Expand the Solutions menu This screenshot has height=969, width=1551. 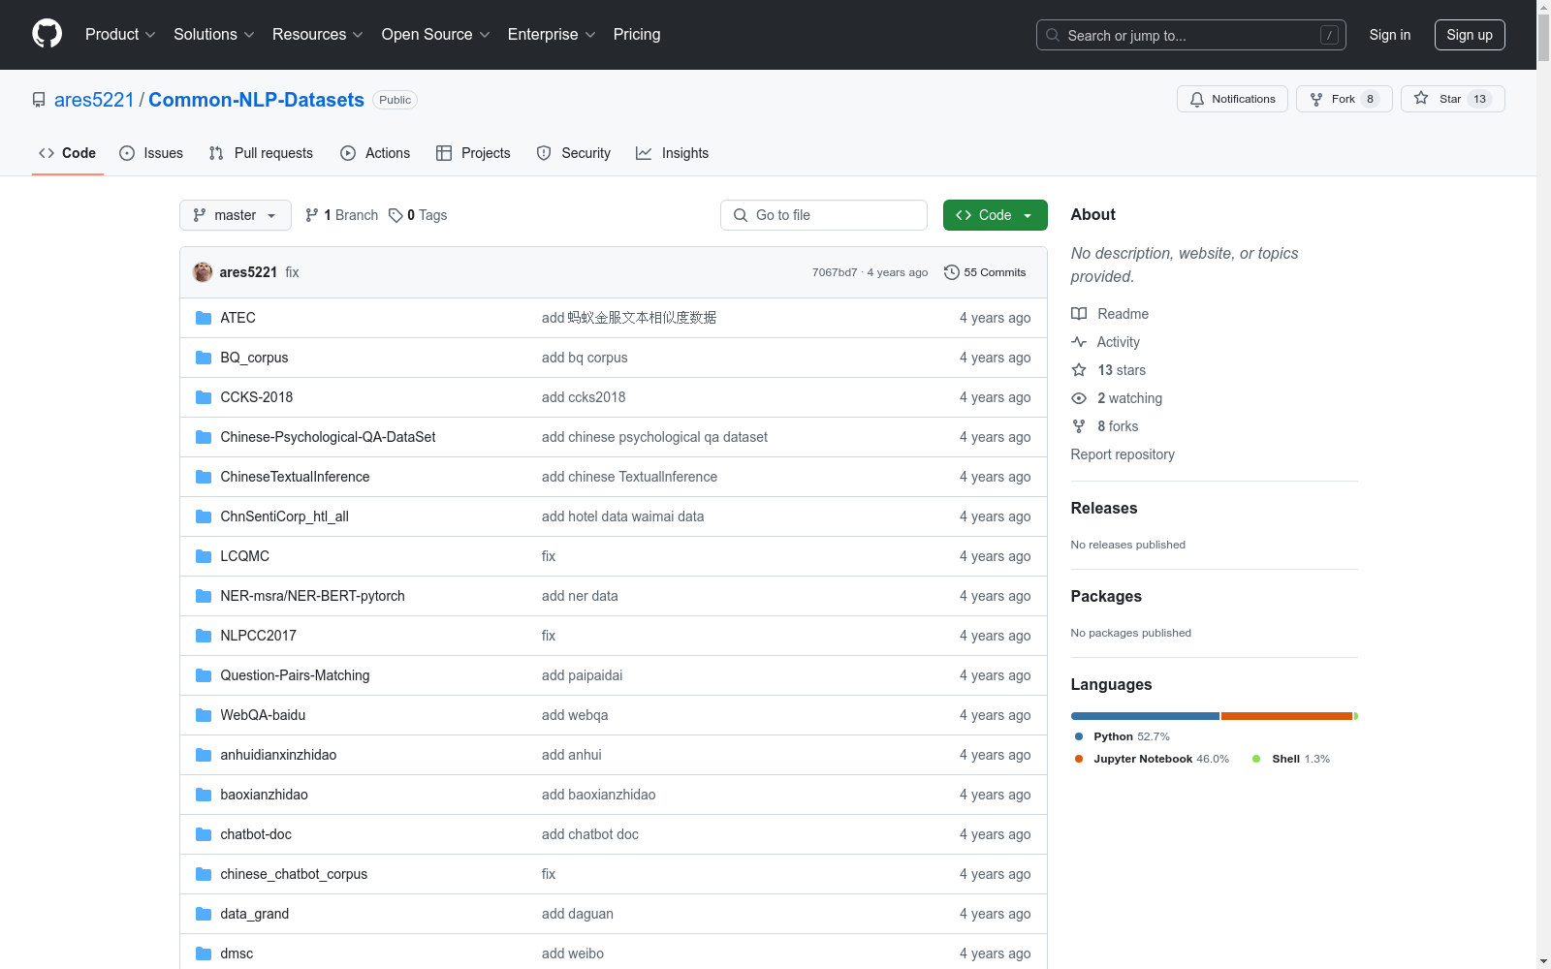(x=214, y=35)
